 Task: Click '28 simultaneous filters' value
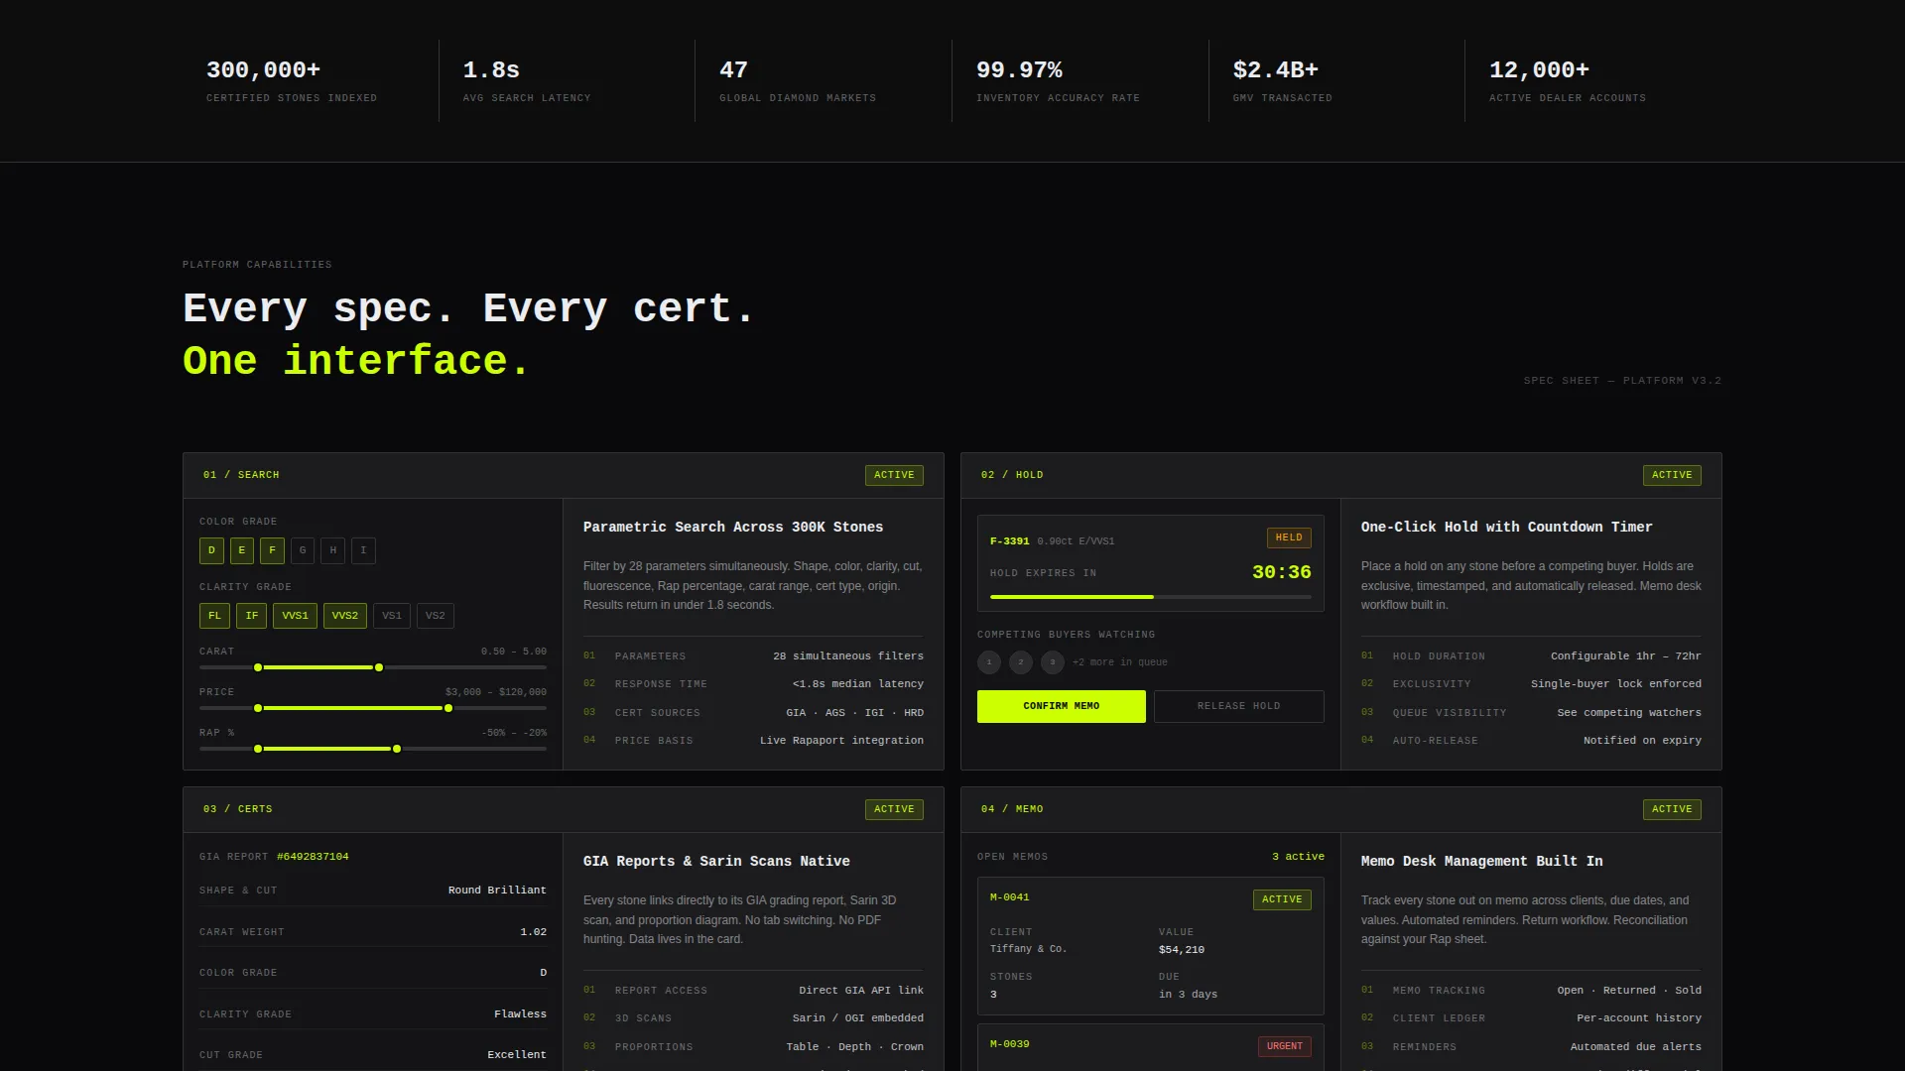point(848,656)
